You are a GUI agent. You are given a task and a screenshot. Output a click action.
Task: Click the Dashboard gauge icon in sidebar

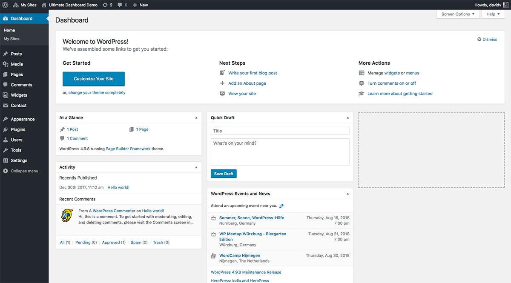coord(6,19)
